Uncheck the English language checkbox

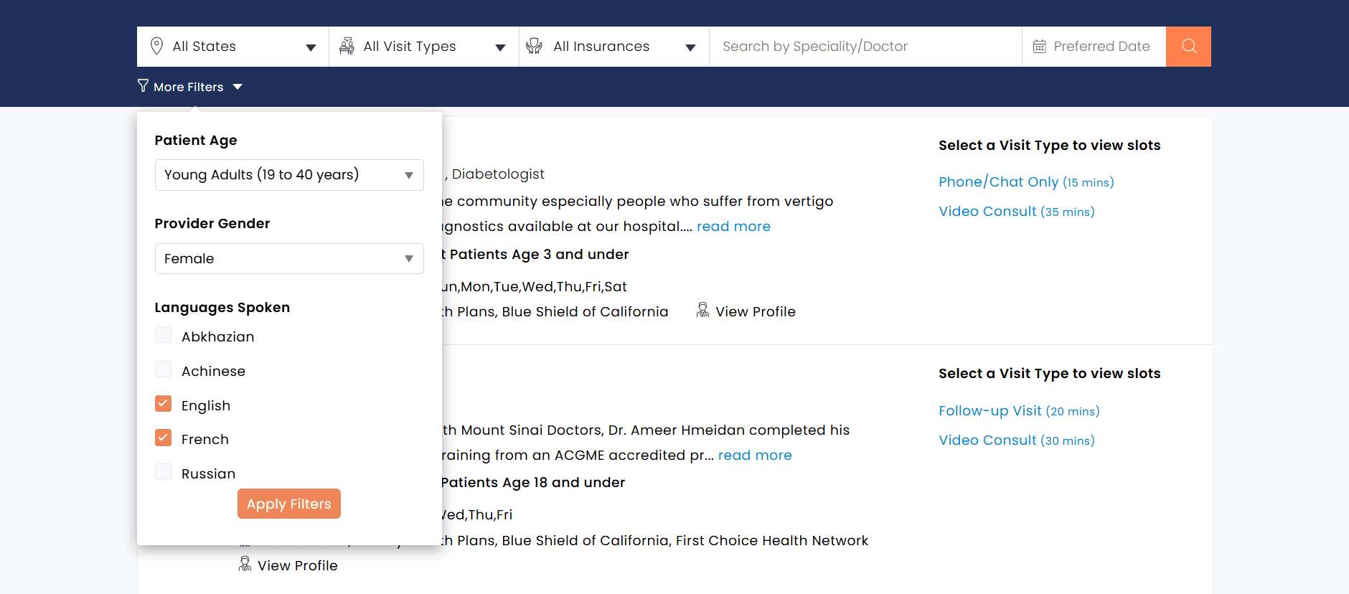pyautogui.click(x=164, y=404)
